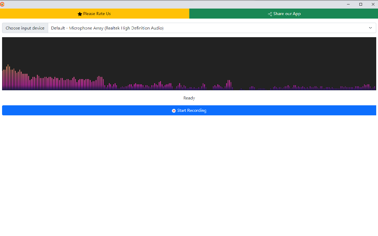Click the Ready status text
378x236 pixels.
(x=189, y=98)
